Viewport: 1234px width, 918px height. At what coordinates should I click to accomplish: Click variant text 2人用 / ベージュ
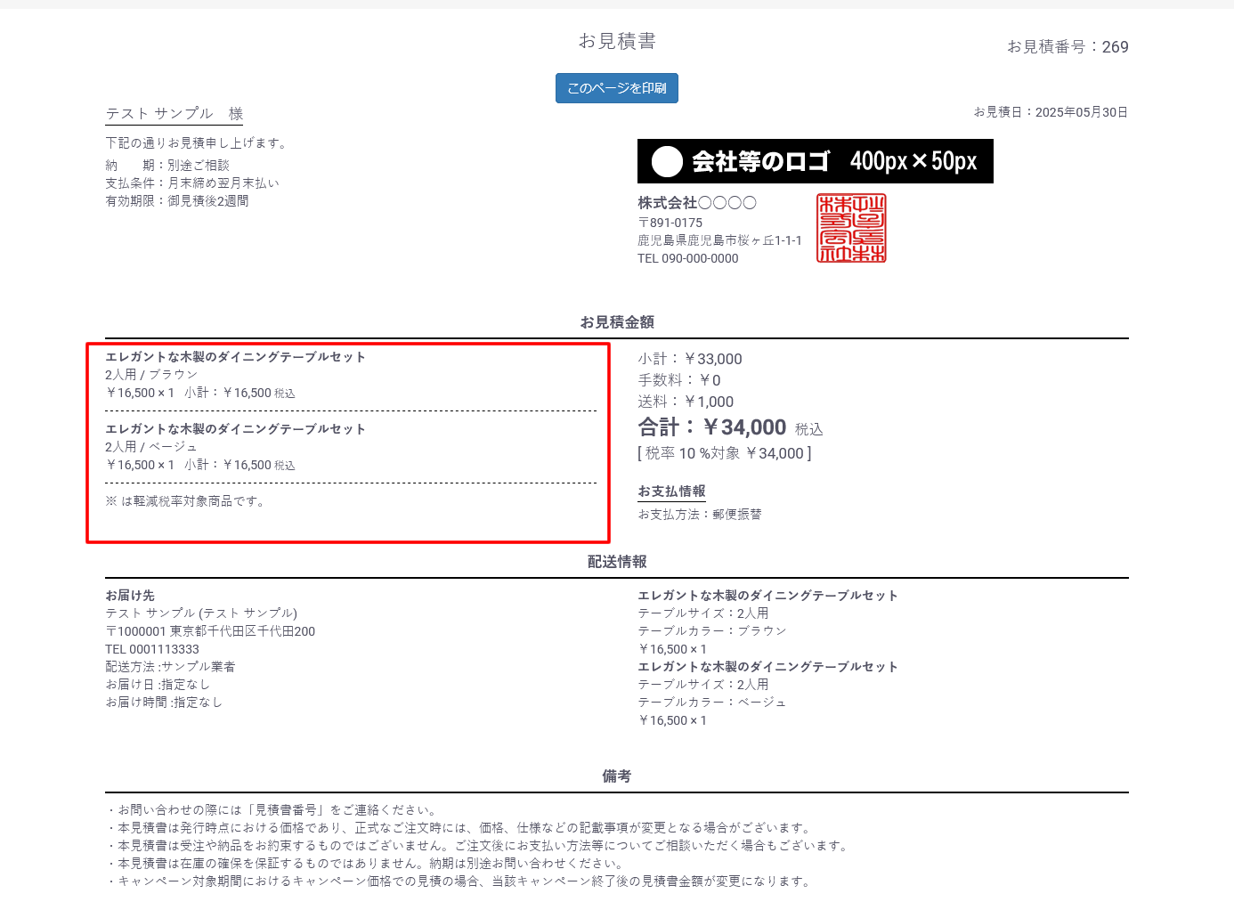pos(151,447)
